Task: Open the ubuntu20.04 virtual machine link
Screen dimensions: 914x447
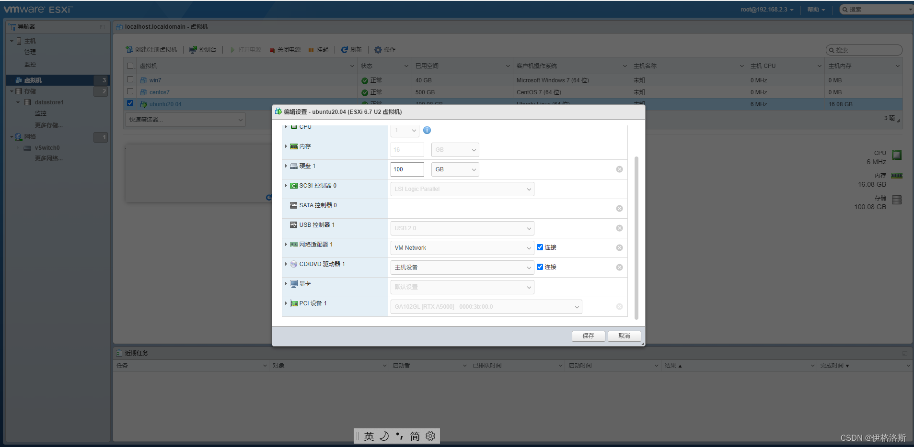Action: click(x=165, y=104)
